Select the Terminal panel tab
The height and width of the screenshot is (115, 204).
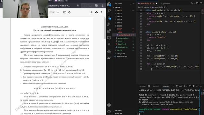[x=166, y=86]
